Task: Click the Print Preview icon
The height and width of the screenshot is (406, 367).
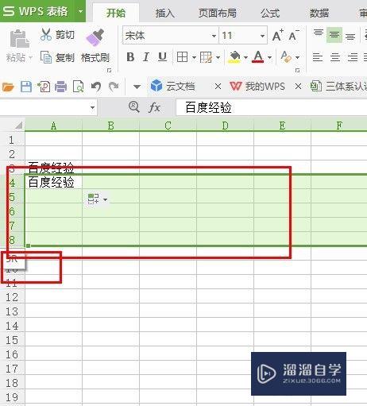Action: tap(79, 87)
